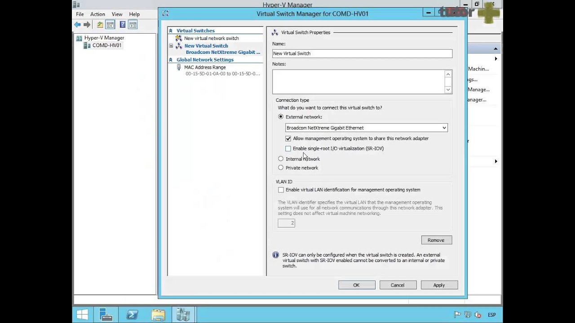Viewport: 575px width, 323px height.
Task: Select the Private network radio button
Action: (281, 168)
